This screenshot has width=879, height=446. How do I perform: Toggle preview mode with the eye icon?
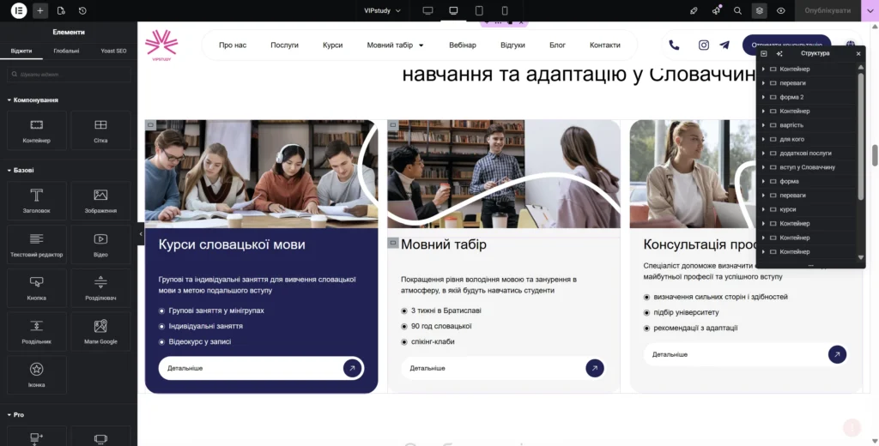coord(781,10)
